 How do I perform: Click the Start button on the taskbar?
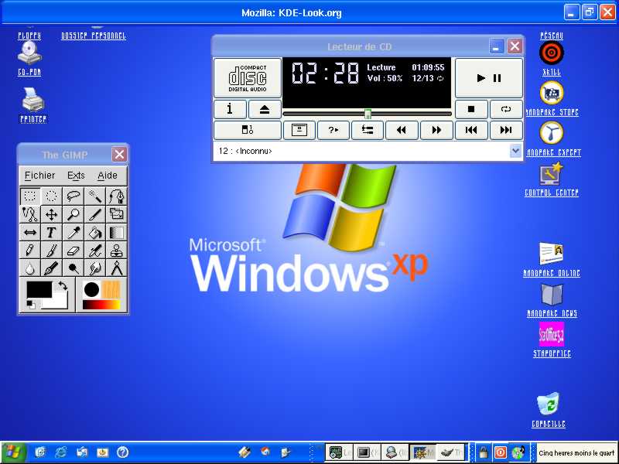[14, 452]
